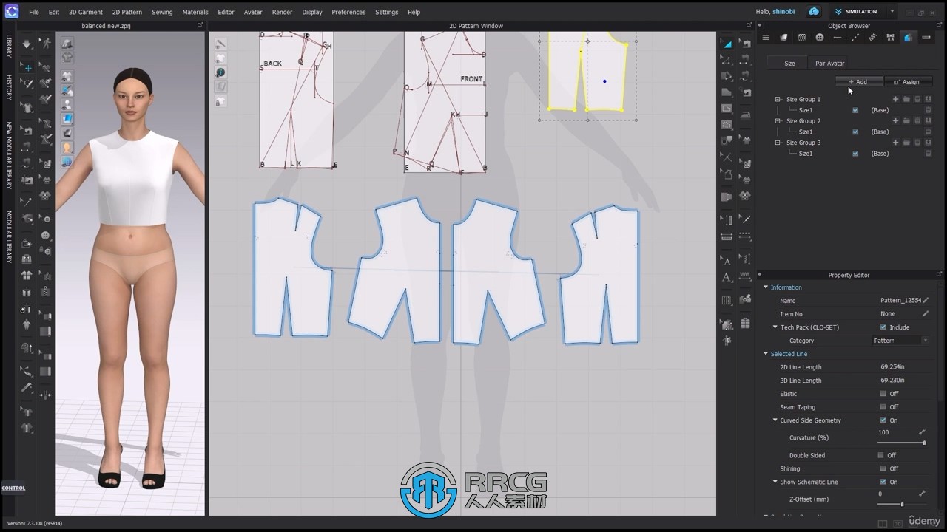Open the MODULAR LIBRARY side tab
947x532 pixels.
coord(9,236)
